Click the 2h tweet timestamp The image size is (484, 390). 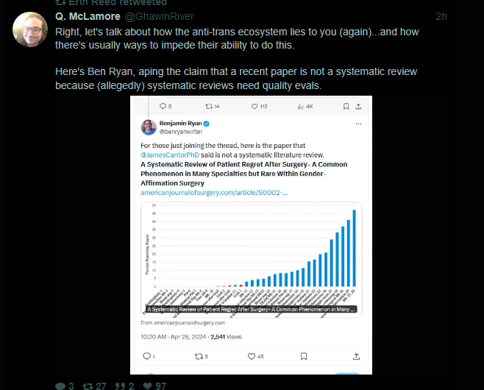[441, 16]
